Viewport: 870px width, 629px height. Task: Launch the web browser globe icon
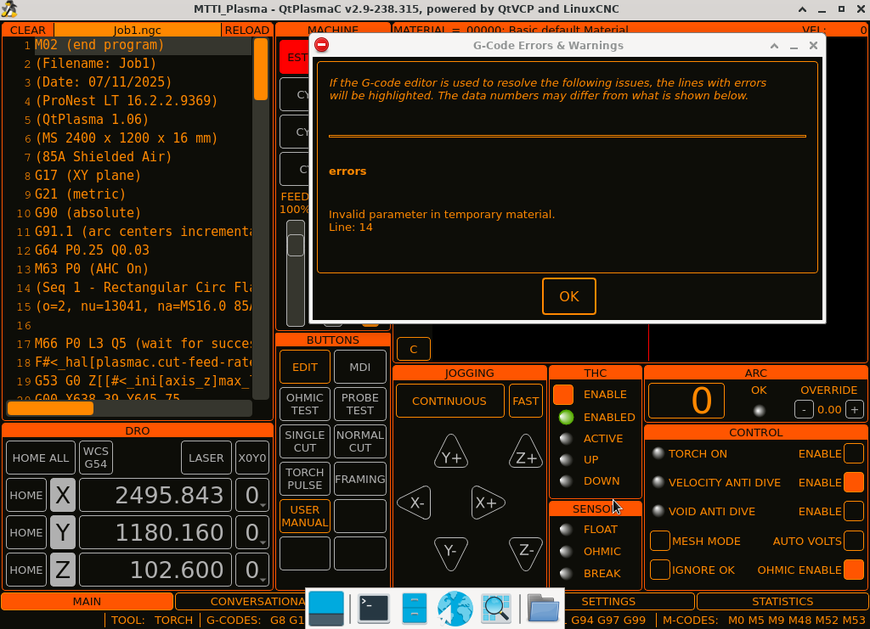455,609
